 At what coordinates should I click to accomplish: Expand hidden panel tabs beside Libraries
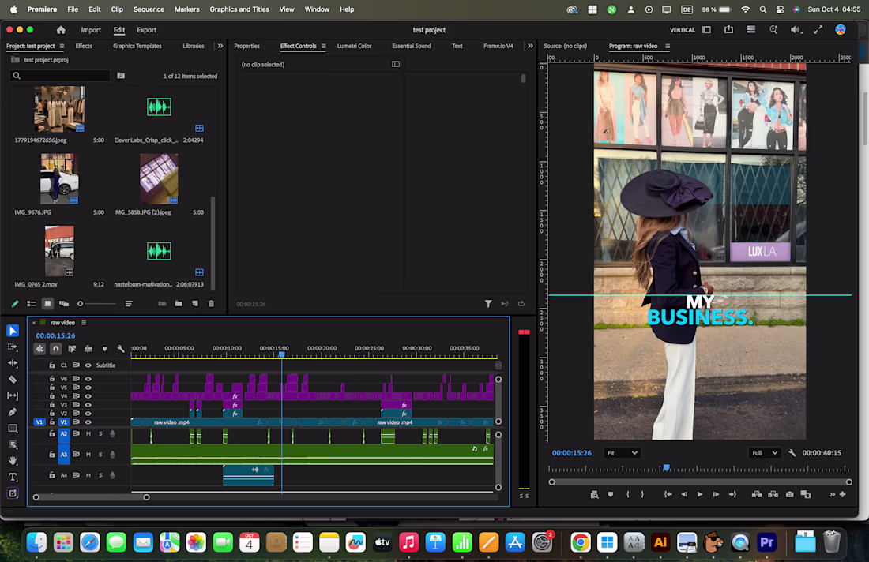coord(220,46)
